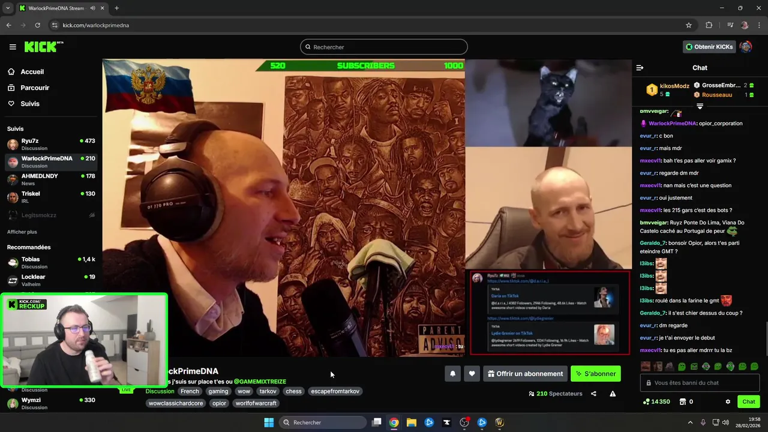Open the Windows Start menu

tap(269, 422)
